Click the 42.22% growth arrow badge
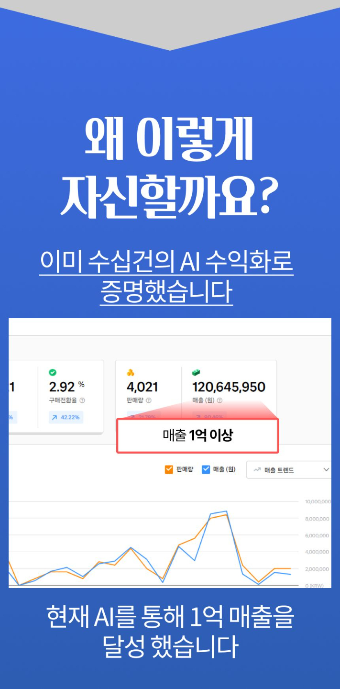Viewport: 340px width, 689px height. [x=66, y=417]
